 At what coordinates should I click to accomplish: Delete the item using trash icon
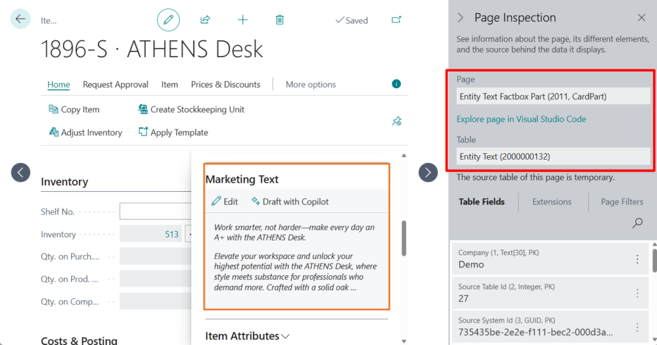pos(280,20)
